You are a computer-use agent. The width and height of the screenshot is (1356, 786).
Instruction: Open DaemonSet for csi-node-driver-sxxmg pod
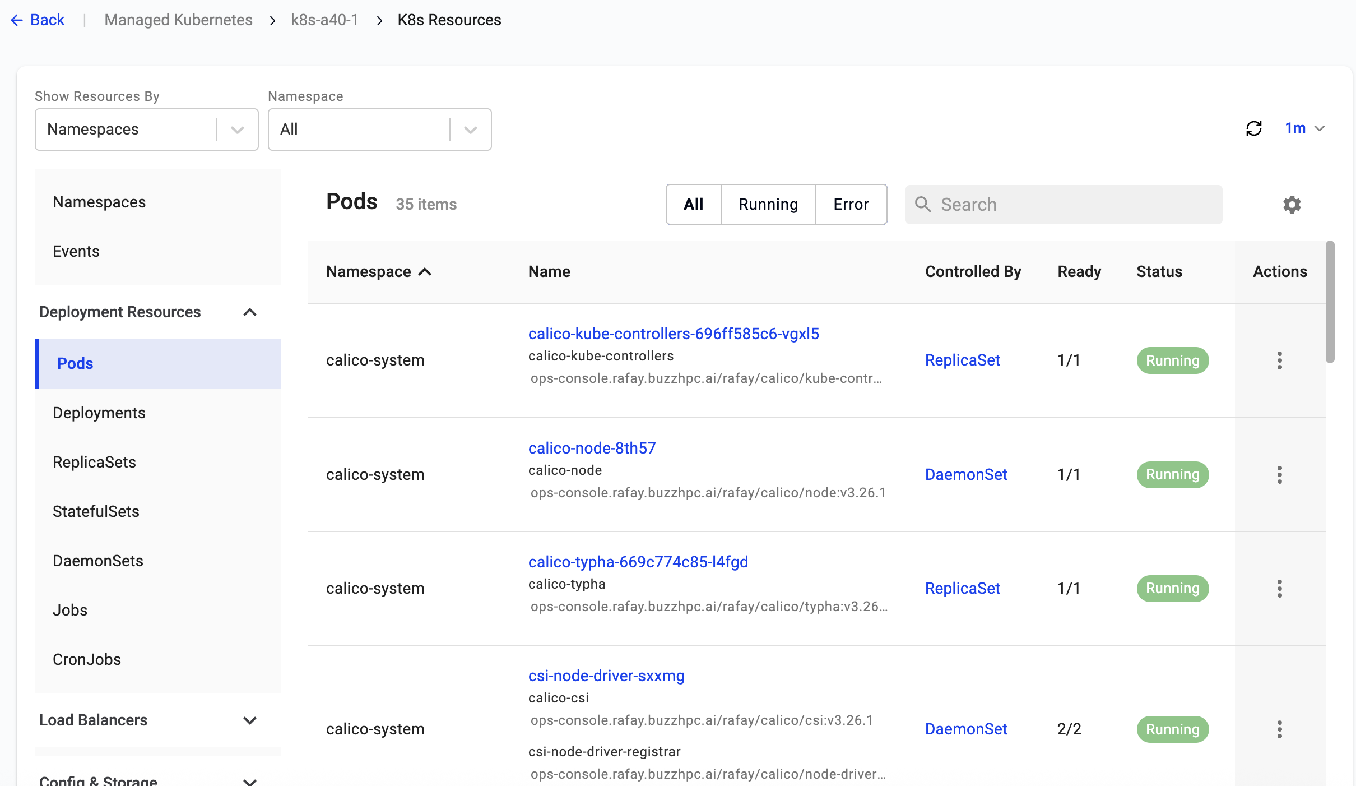point(966,729)
